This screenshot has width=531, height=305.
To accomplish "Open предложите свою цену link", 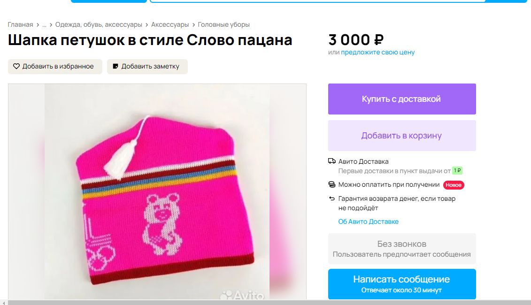I will point(377,53).
